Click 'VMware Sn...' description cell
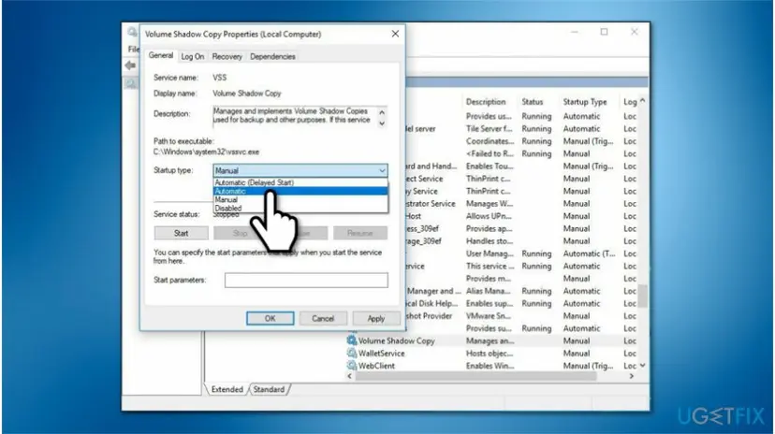Image resolution: width=775 pixels, height=434 pixels. pos(488,316)
